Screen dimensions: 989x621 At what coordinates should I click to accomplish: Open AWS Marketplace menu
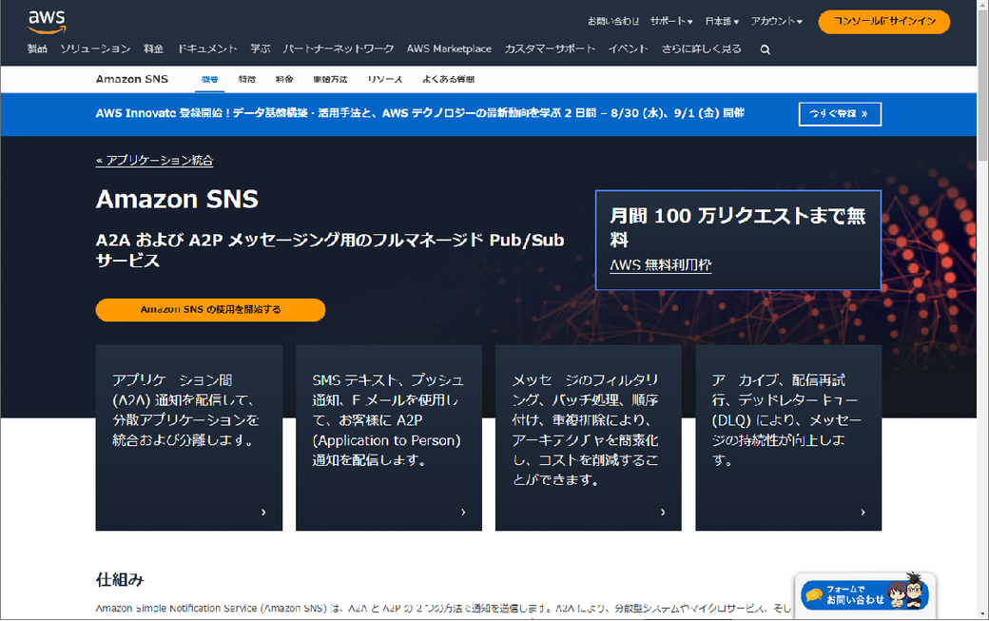click(x=449, y=49)
